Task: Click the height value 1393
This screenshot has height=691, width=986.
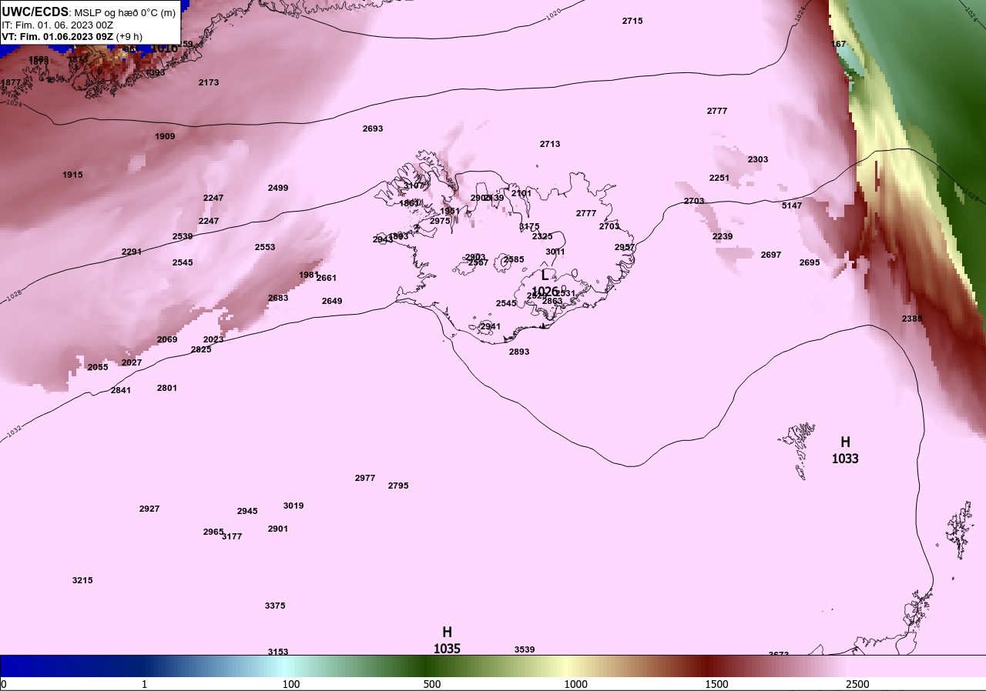Action: coord(155,72)
